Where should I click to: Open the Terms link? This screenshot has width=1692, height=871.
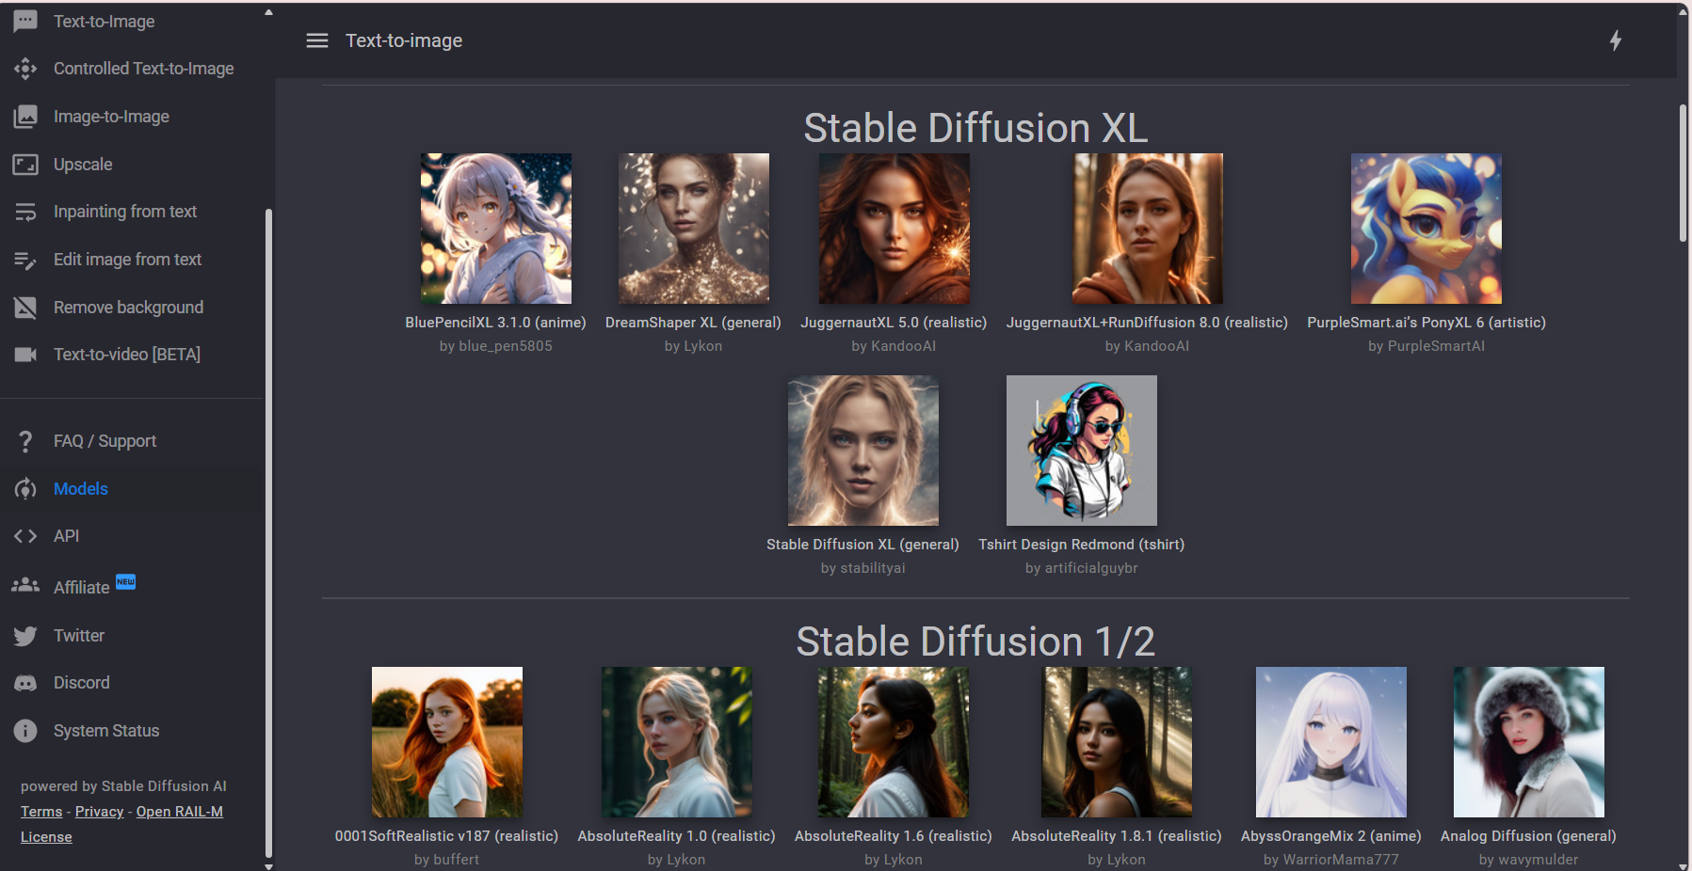tap(41, 812)
